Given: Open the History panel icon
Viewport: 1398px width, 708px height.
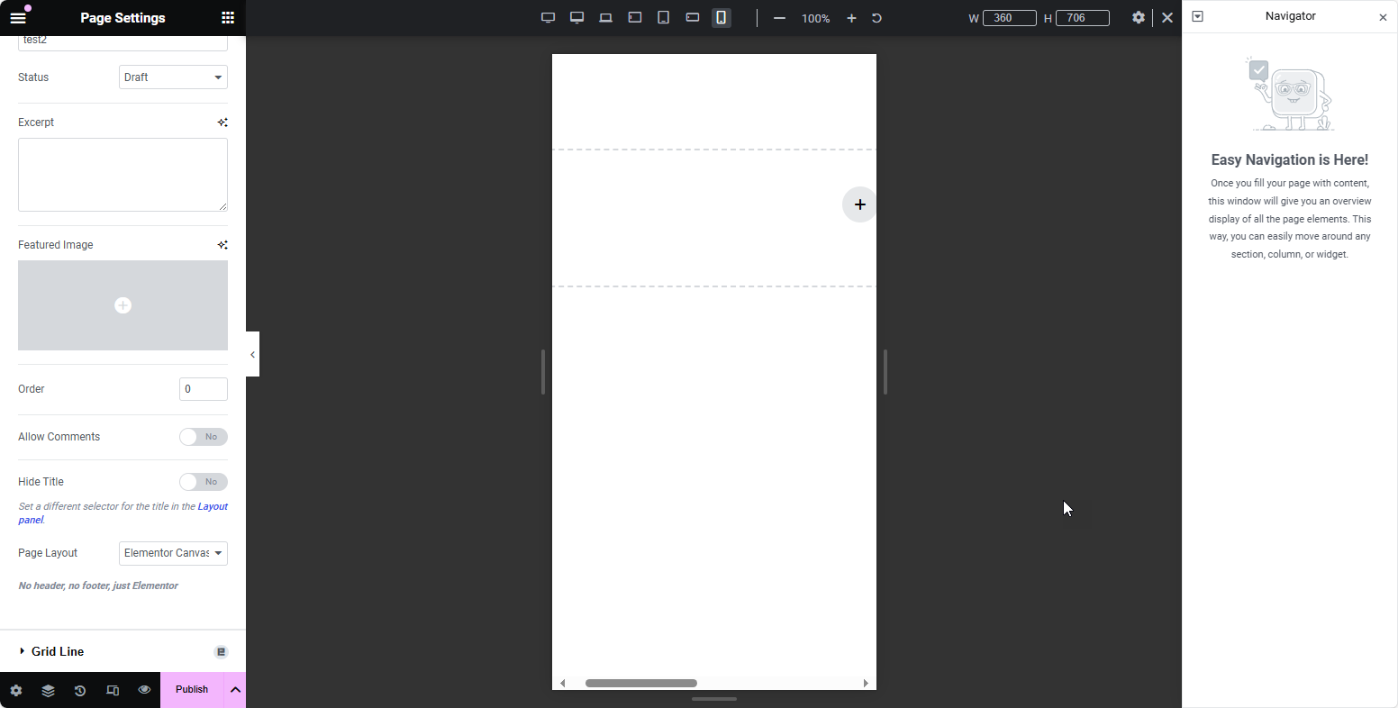Looking at the screenshot, I should [80, 690].
